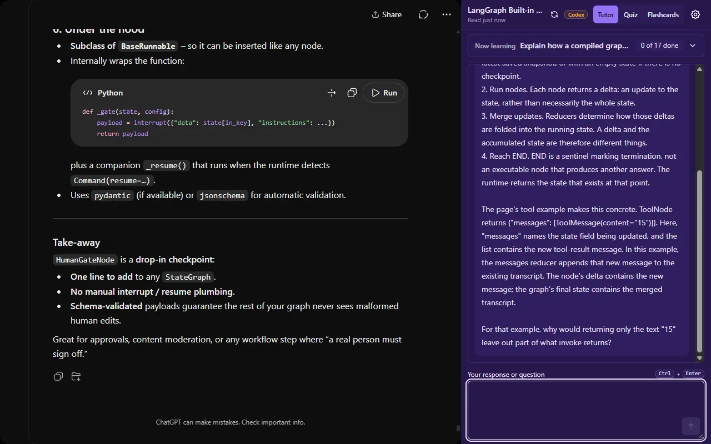Click the "0 of 17 done" progress label
Viewport: 711px width, 444px height.
(x=659, y=46)
